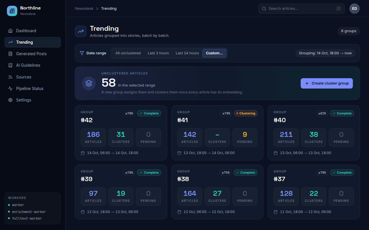369x230 pixels.
Task: Select the Last 3 hours range
Action: pos(158,53)
